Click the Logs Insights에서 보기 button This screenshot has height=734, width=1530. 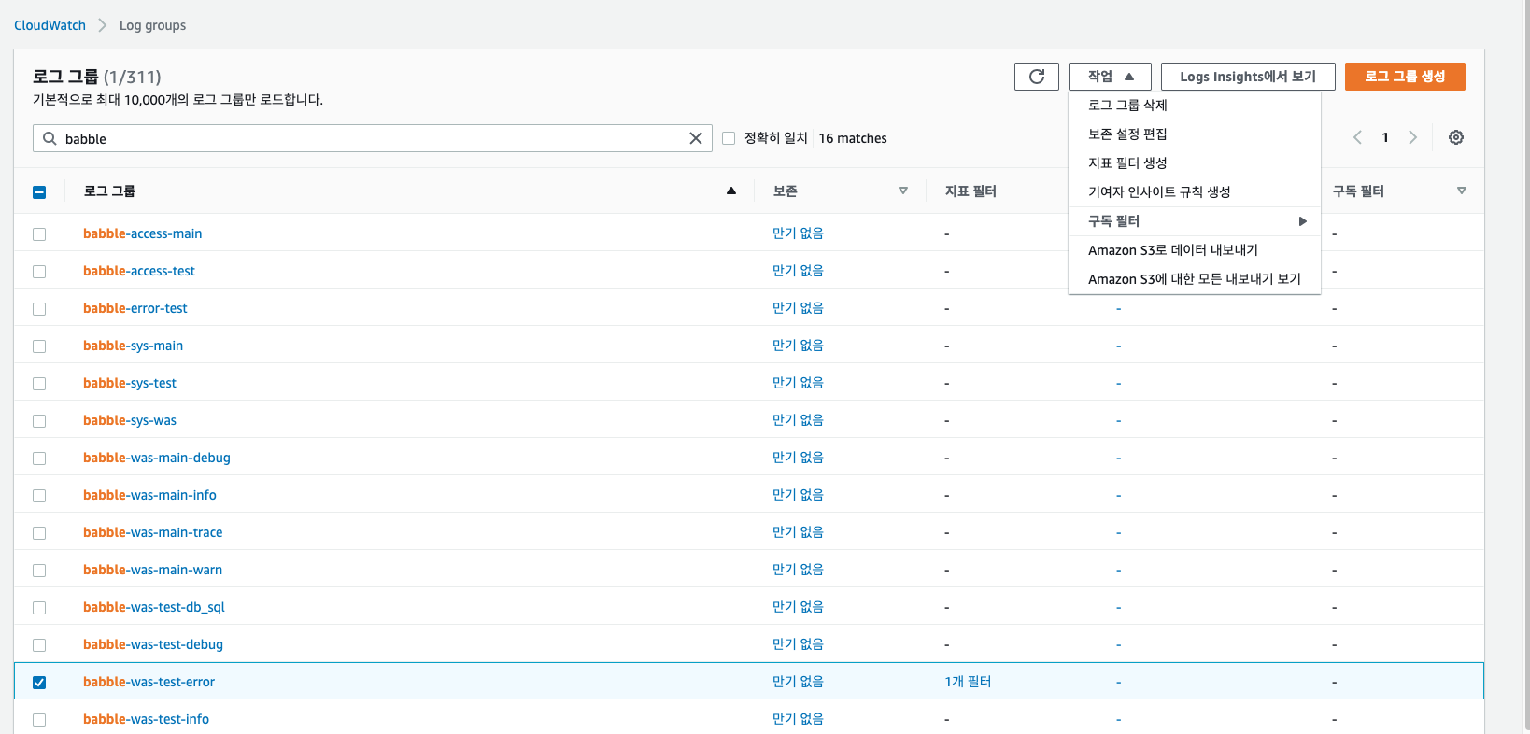pos(1247,77)
